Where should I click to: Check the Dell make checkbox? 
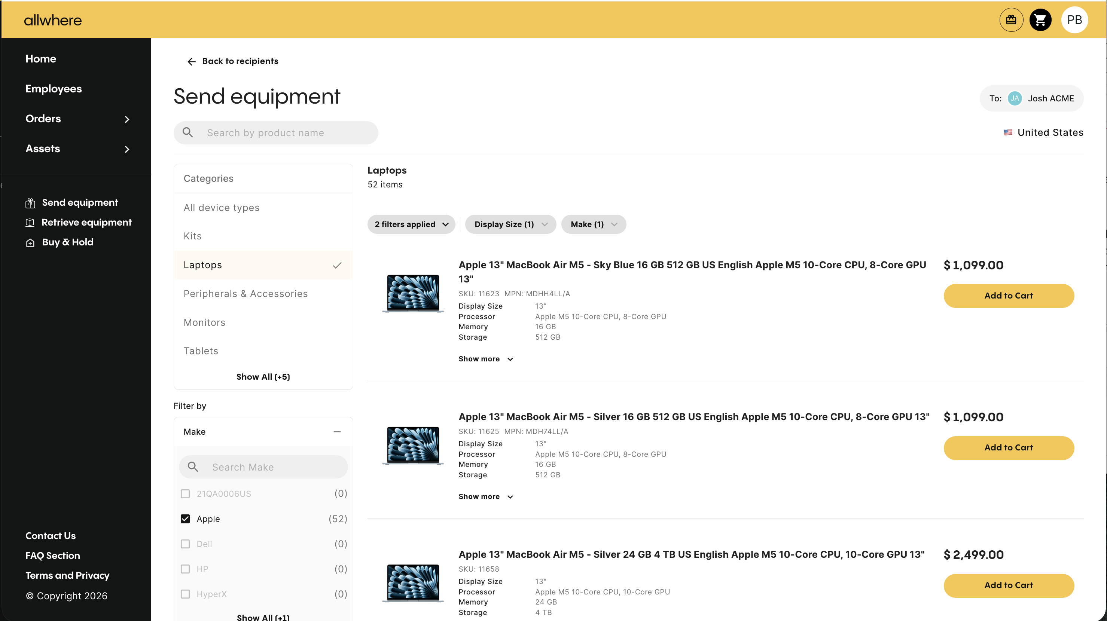click(x=185, y=544)
